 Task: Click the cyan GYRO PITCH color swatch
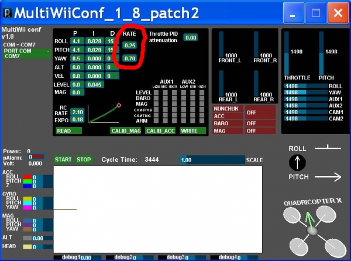coord(27,203)
